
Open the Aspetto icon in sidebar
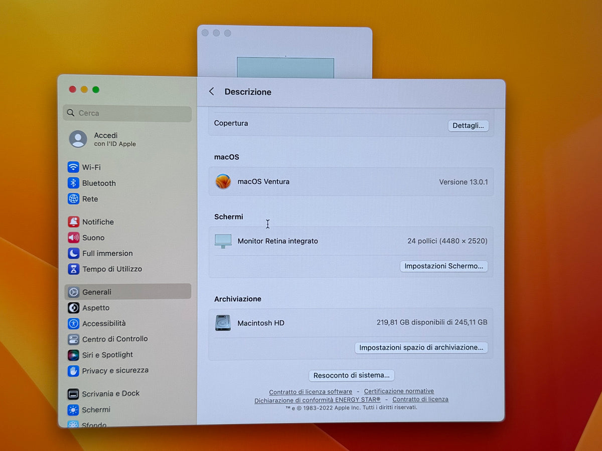point(74,308)
